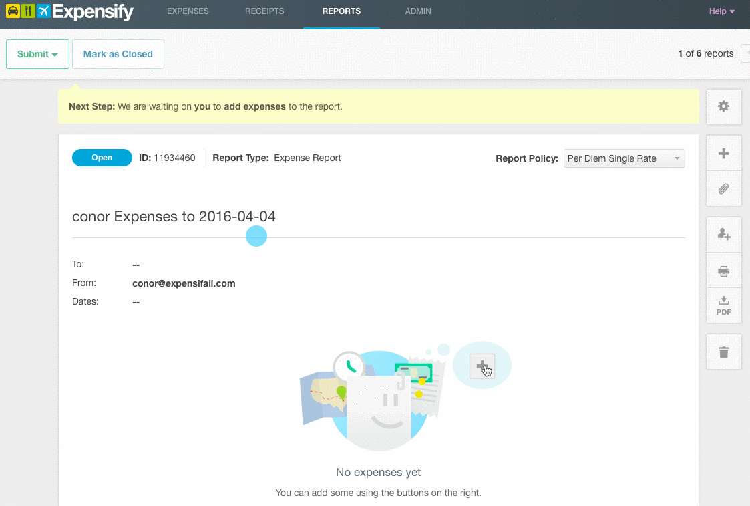750x506 pixels.
Task: Open the Admin tab
Action: [x=418, y=11]
